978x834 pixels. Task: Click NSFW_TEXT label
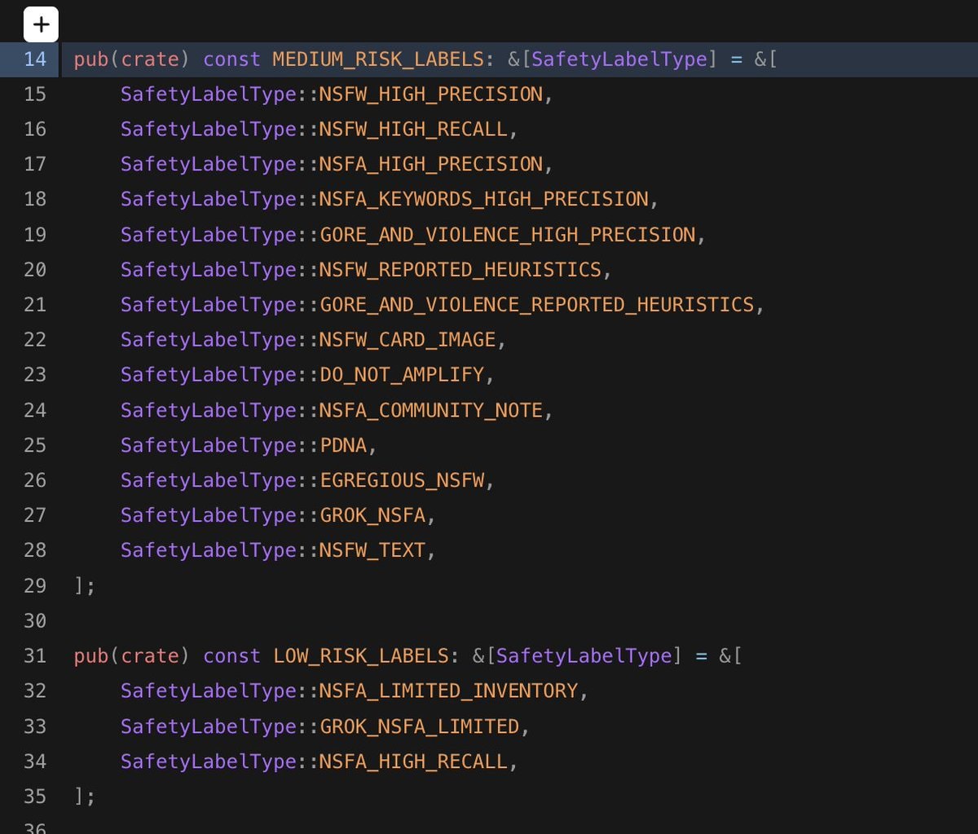pyautogui.click(x=372, y=550)
